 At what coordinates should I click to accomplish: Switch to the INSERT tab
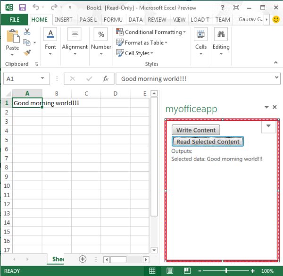[64, 19]
